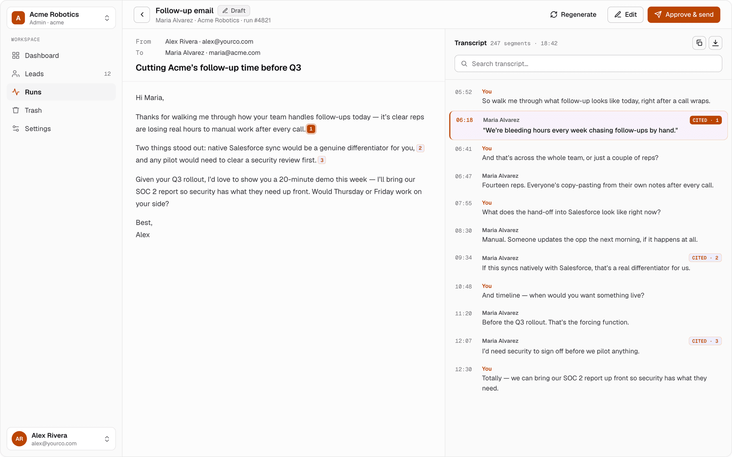Open the Runs page
732x457 pixels.
61,92
